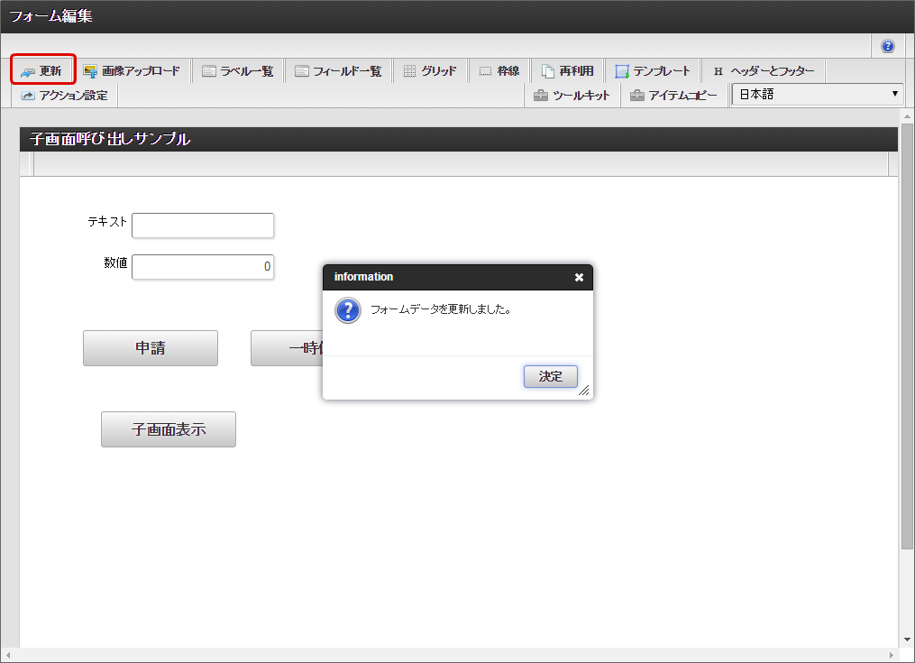
Task: Click the 申請 button on form
Action: pos(151,348)
